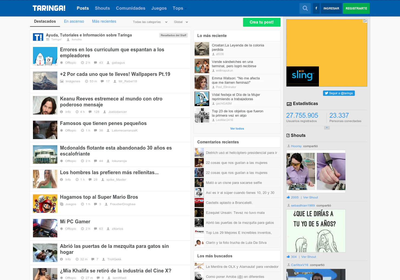Open La Mentira de OLX y Alamaula search result
The image size is (400, 280).
click(242, 267)
